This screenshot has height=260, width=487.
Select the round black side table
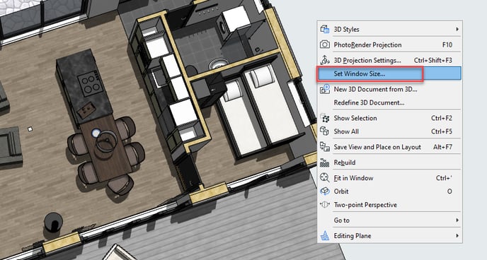click(53, 223)
